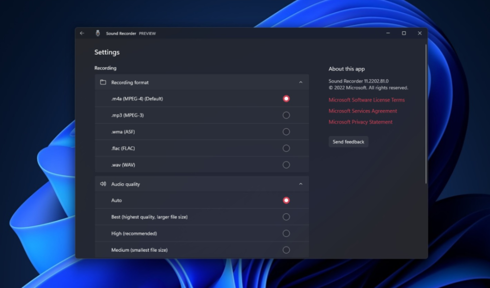Collapse the Audio quality section chevron
Viewport: 490px width, 288px height.
coord(301,184)
